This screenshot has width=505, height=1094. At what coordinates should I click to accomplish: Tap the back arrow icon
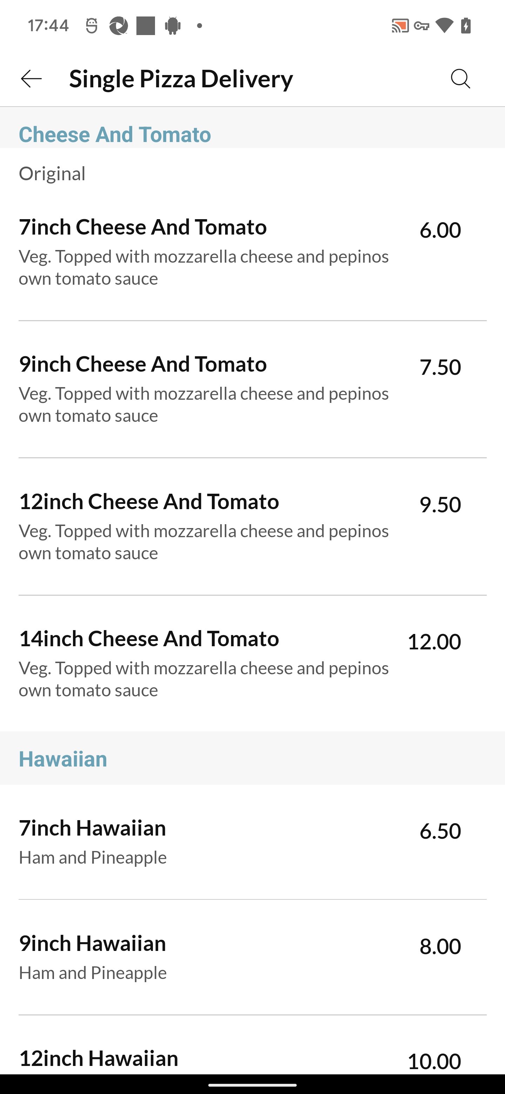coord(32,79)
